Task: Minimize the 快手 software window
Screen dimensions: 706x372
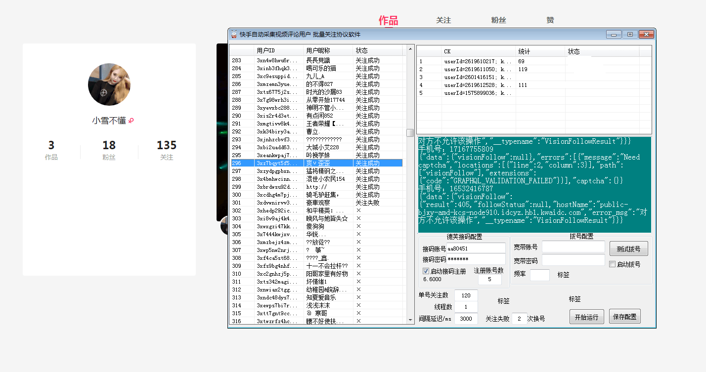Action: (x=614, y=35)
